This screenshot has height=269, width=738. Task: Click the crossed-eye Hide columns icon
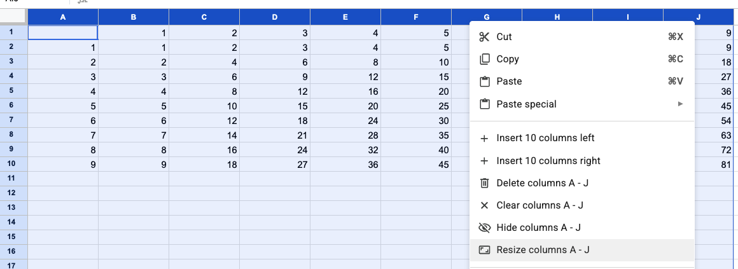[x=485, y=228]
